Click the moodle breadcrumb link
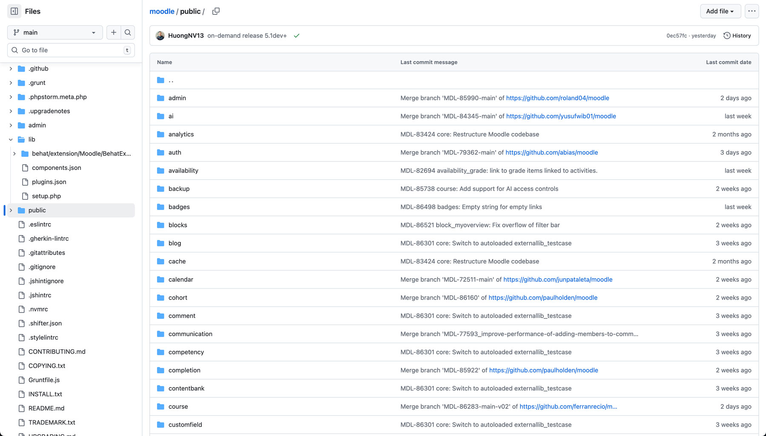This screenshot has width=766, height=436. [x=162, y=11]
